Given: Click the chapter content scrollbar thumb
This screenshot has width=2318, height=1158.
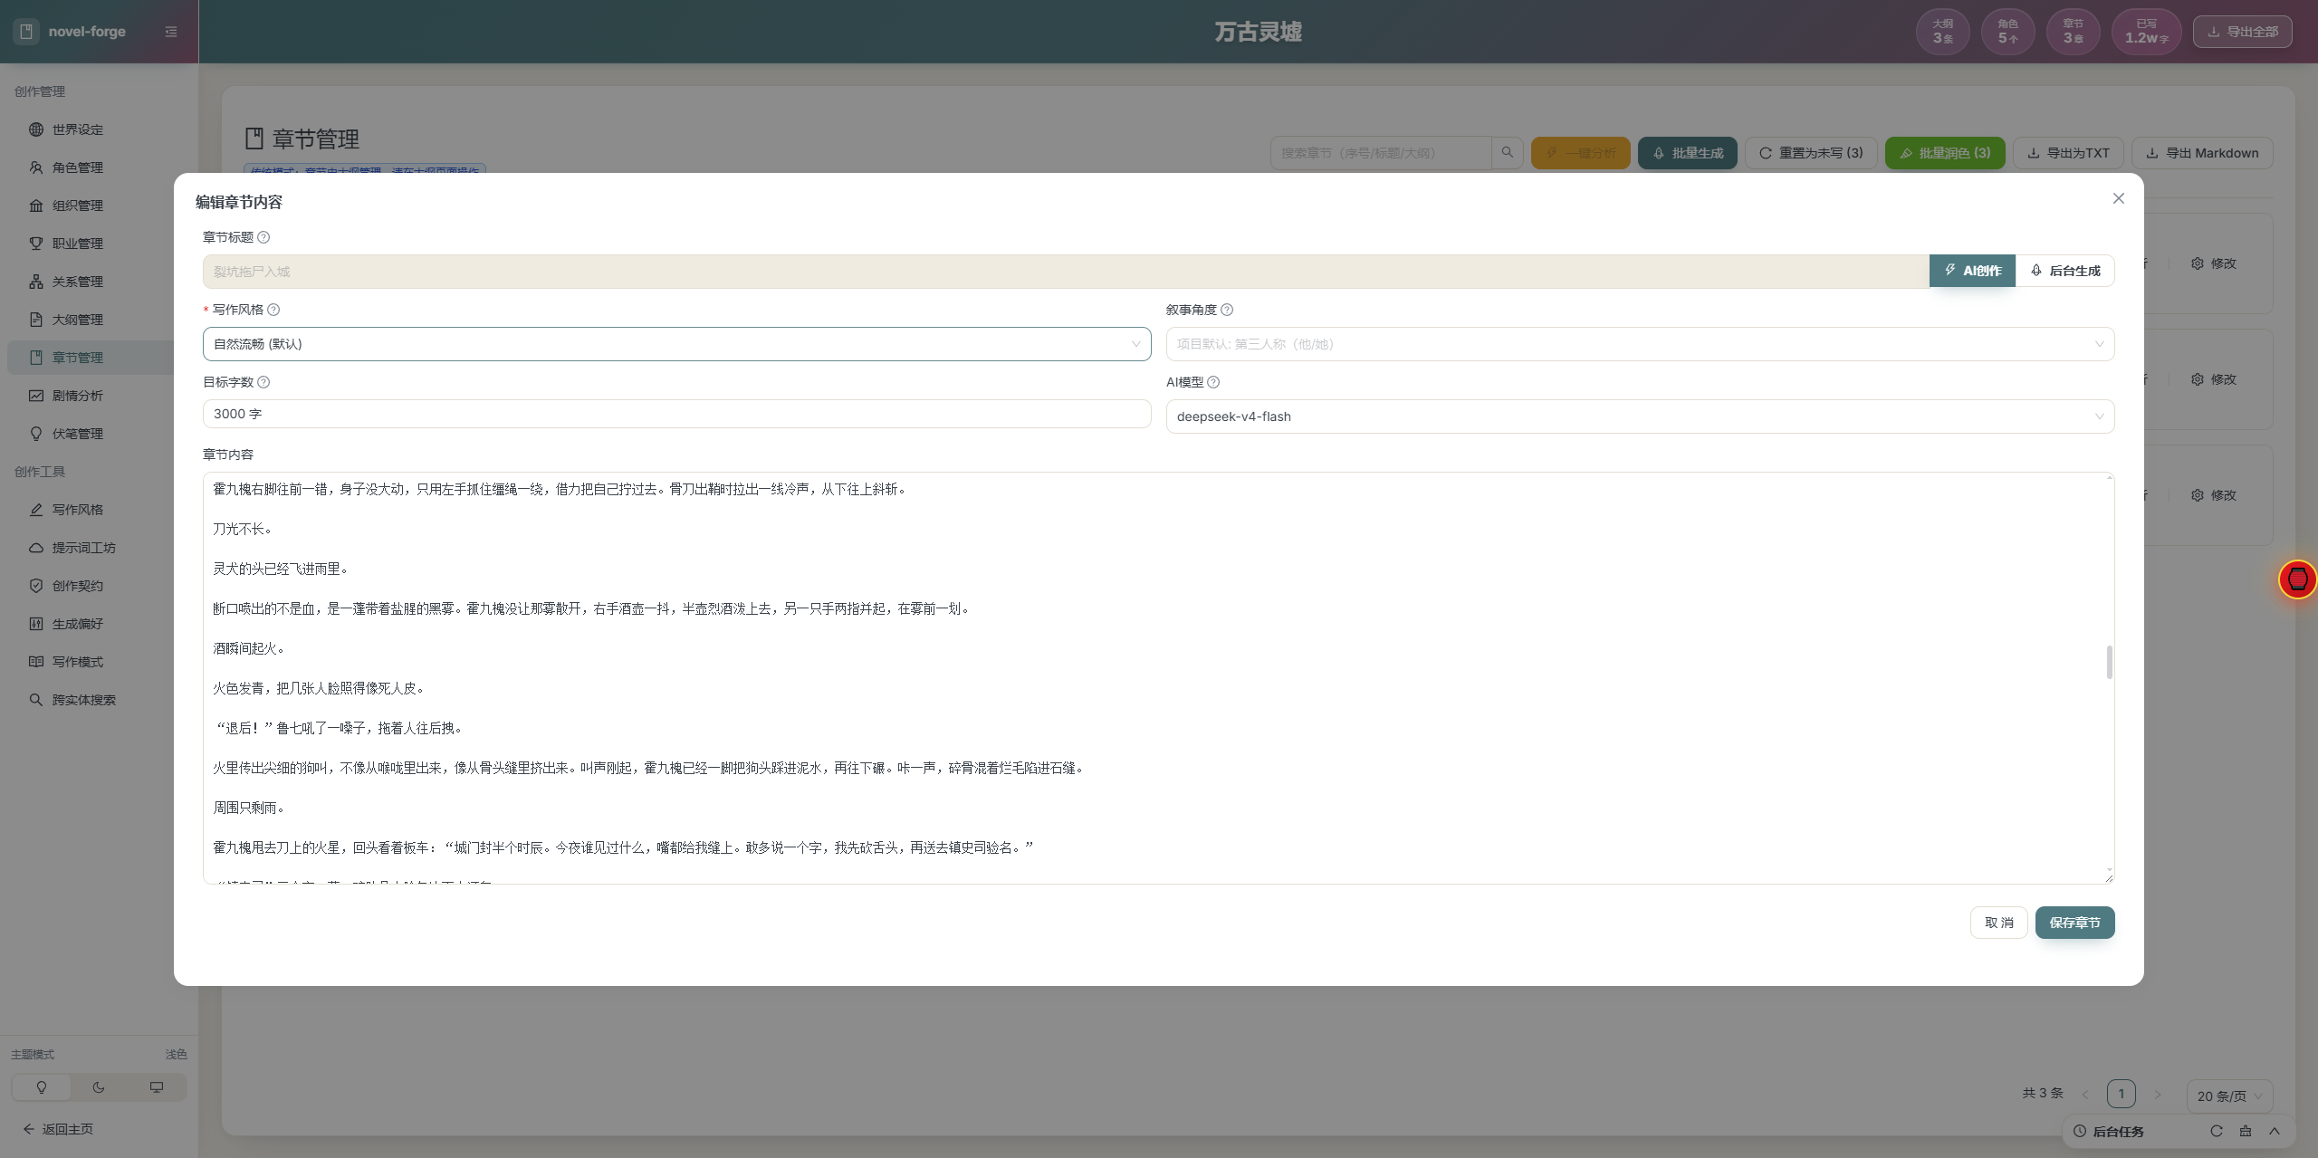Looking at the screenshot, I should [x=2109, y=662].
